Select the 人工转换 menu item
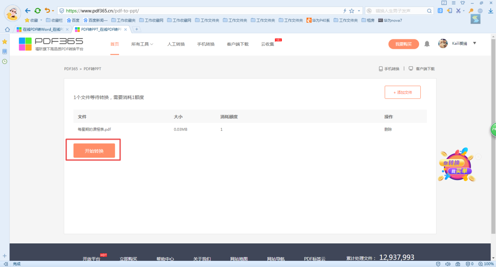This screenshot has height=267, width=496. (176, 44)
